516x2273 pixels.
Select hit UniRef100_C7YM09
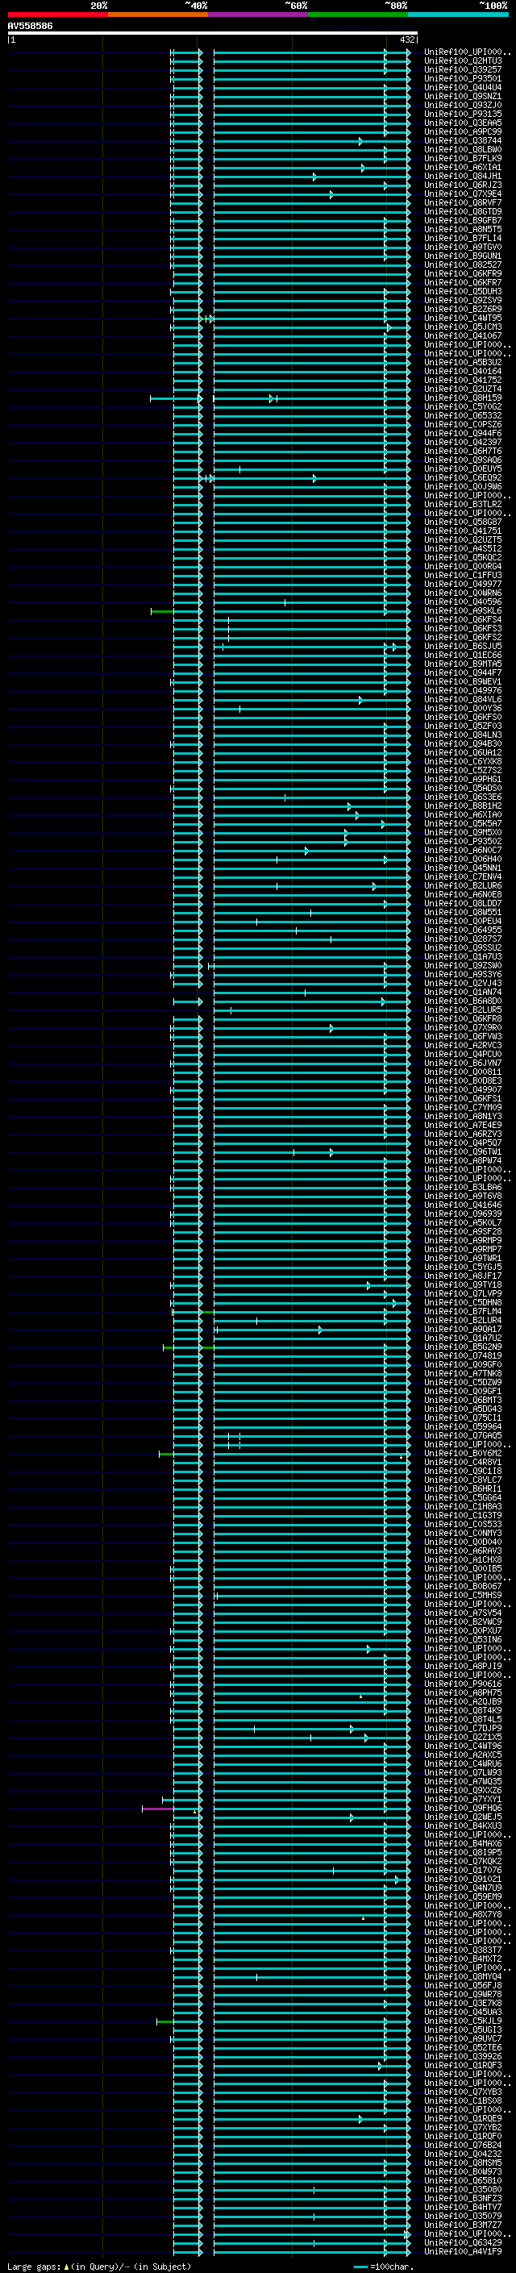[463, 1107]
